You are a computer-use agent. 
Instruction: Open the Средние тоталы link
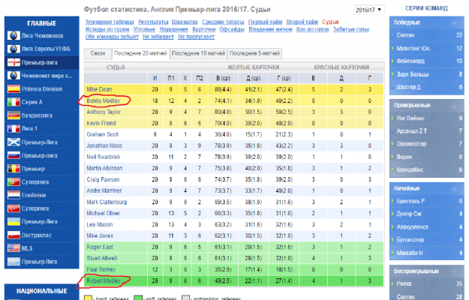tap(223, 22)
